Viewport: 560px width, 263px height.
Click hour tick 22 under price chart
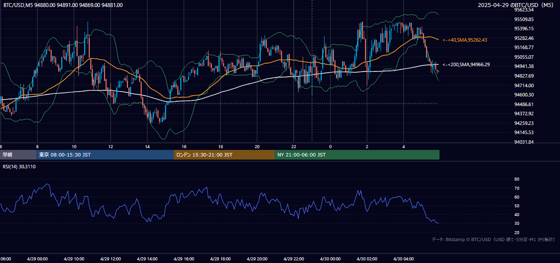point(294,146)
